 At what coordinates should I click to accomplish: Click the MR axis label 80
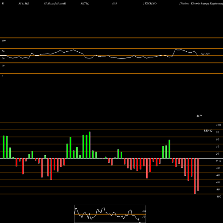point(218,132)
